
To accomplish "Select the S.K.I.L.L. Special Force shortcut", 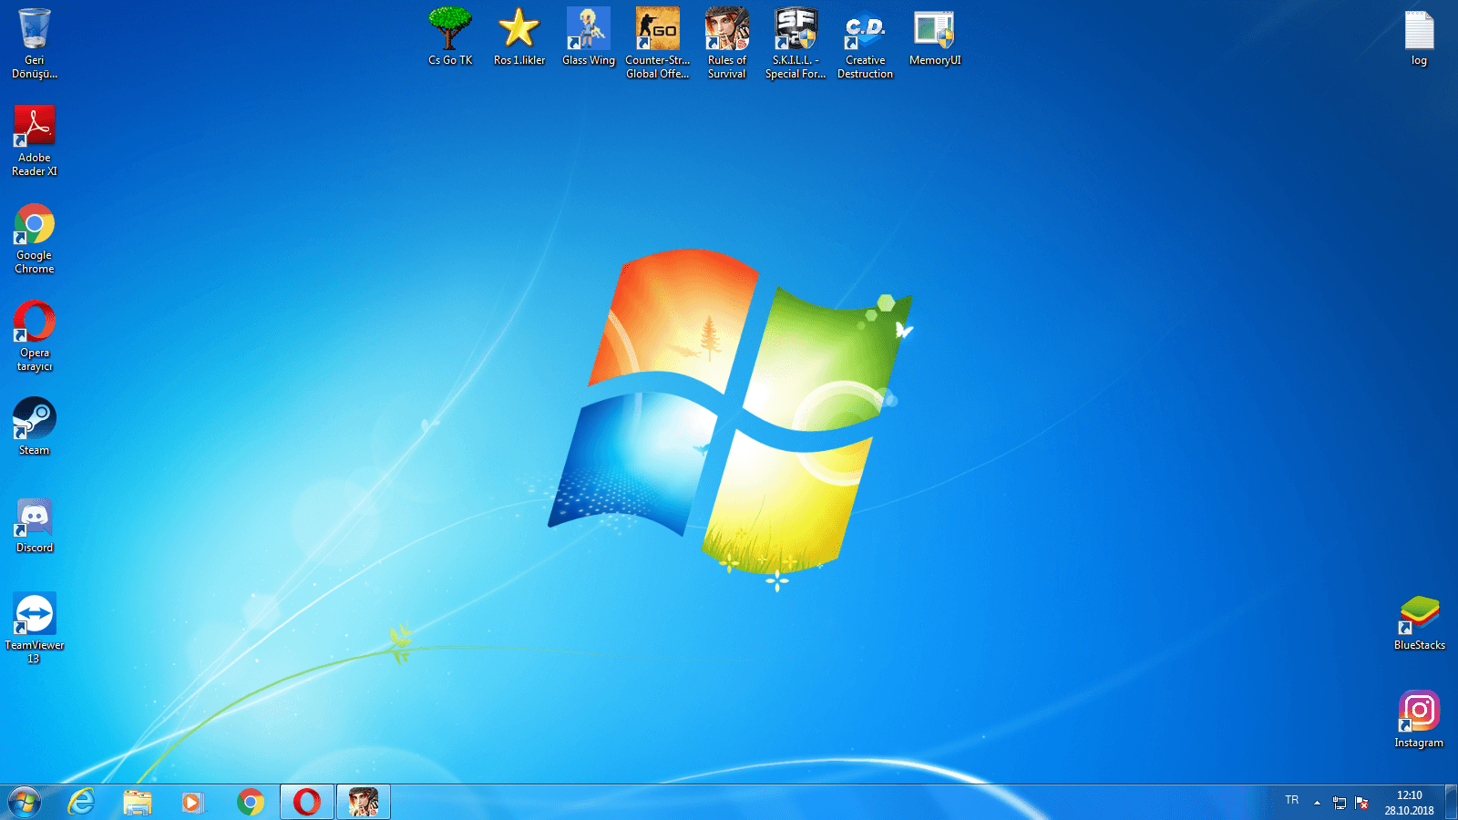I will [x=796, y=43].
